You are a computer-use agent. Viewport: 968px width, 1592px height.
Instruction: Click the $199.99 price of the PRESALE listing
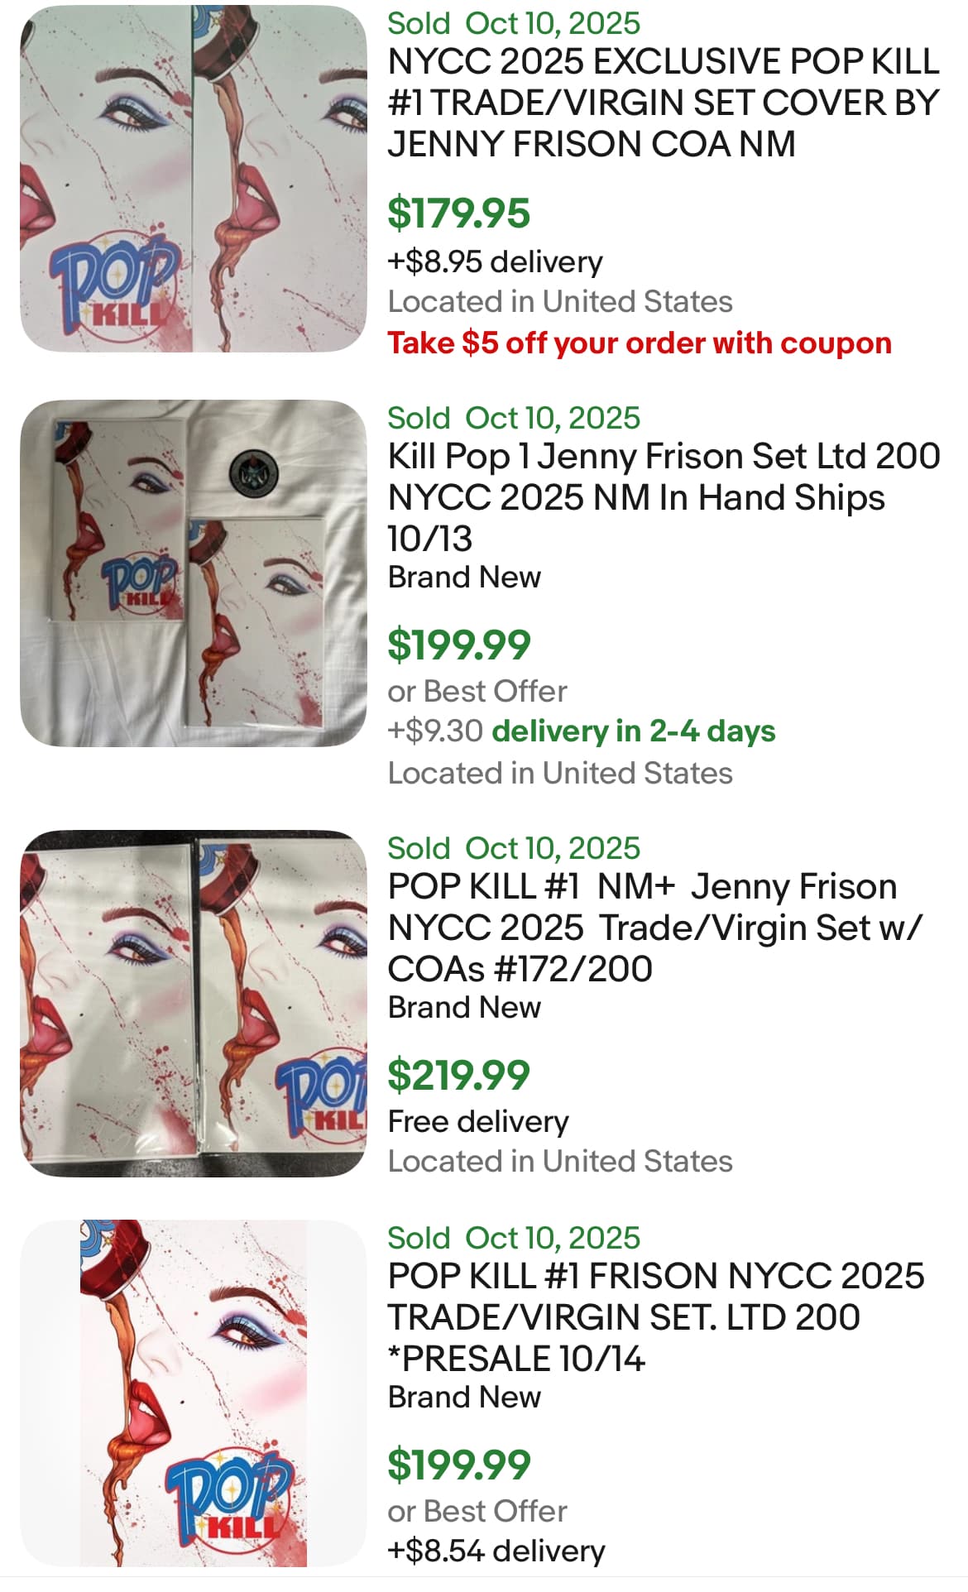(x=459, y=1465)
